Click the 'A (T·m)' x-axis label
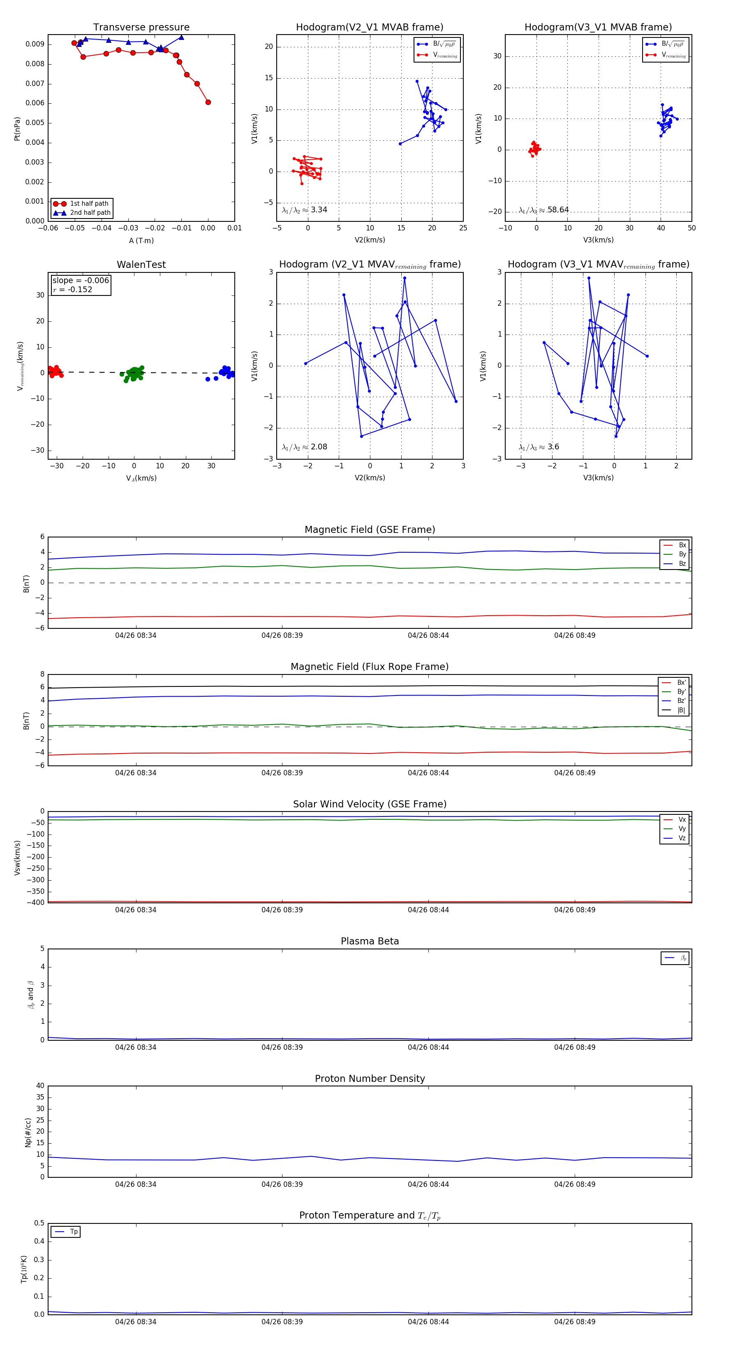Image resolution: width=740 pixels, height=1358 pixels. coord(141,241)
